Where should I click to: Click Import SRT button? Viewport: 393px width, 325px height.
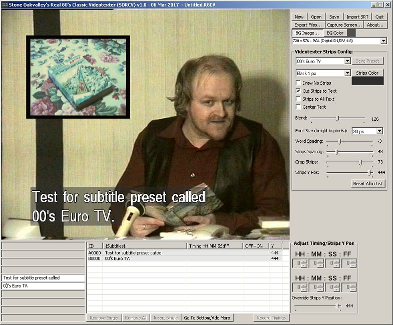tap(357, 17)
